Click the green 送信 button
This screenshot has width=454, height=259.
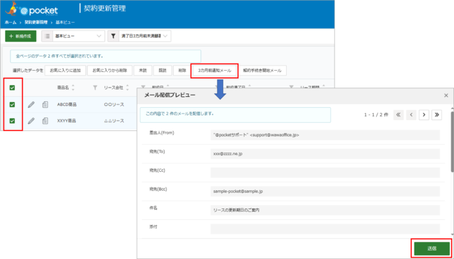coord(431,248)
